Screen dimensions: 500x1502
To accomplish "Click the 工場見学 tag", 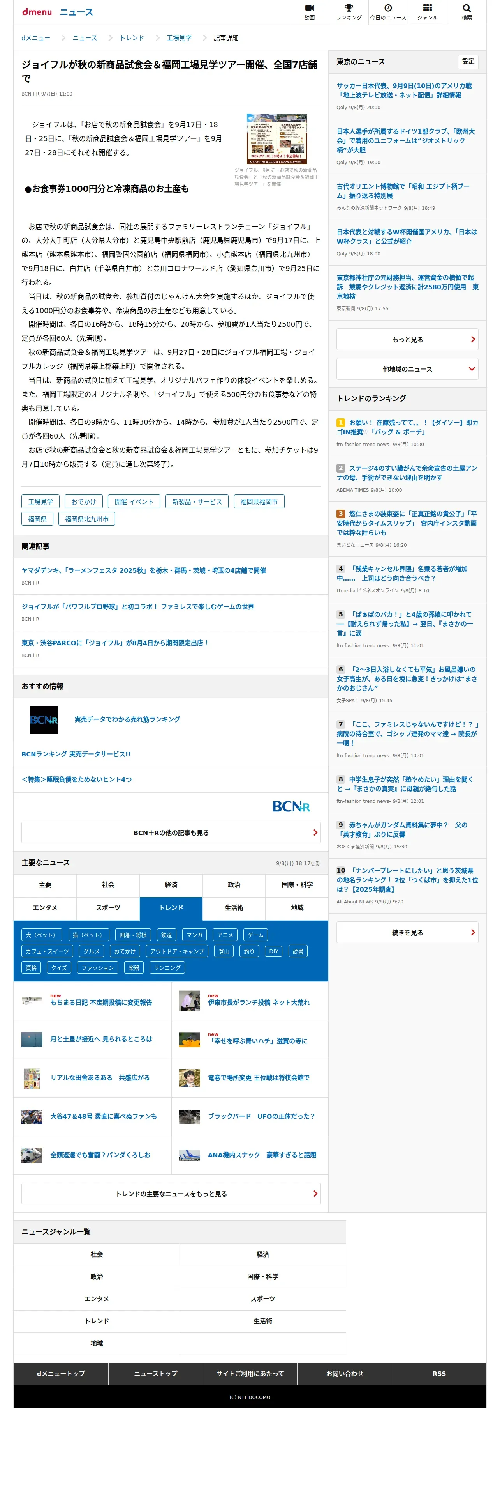I will coord(40,501).
